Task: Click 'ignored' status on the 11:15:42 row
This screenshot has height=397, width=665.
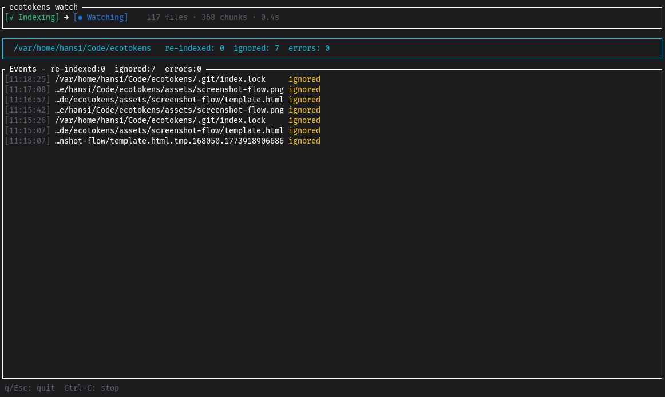Action: (x=304, y=110)
